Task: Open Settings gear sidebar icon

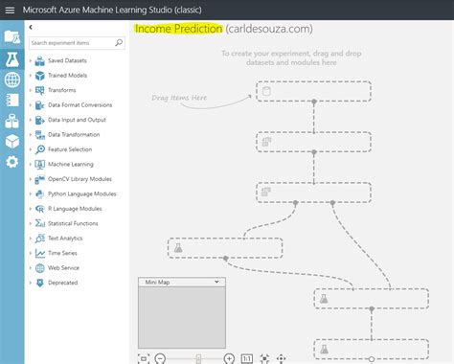Action: 12,162
